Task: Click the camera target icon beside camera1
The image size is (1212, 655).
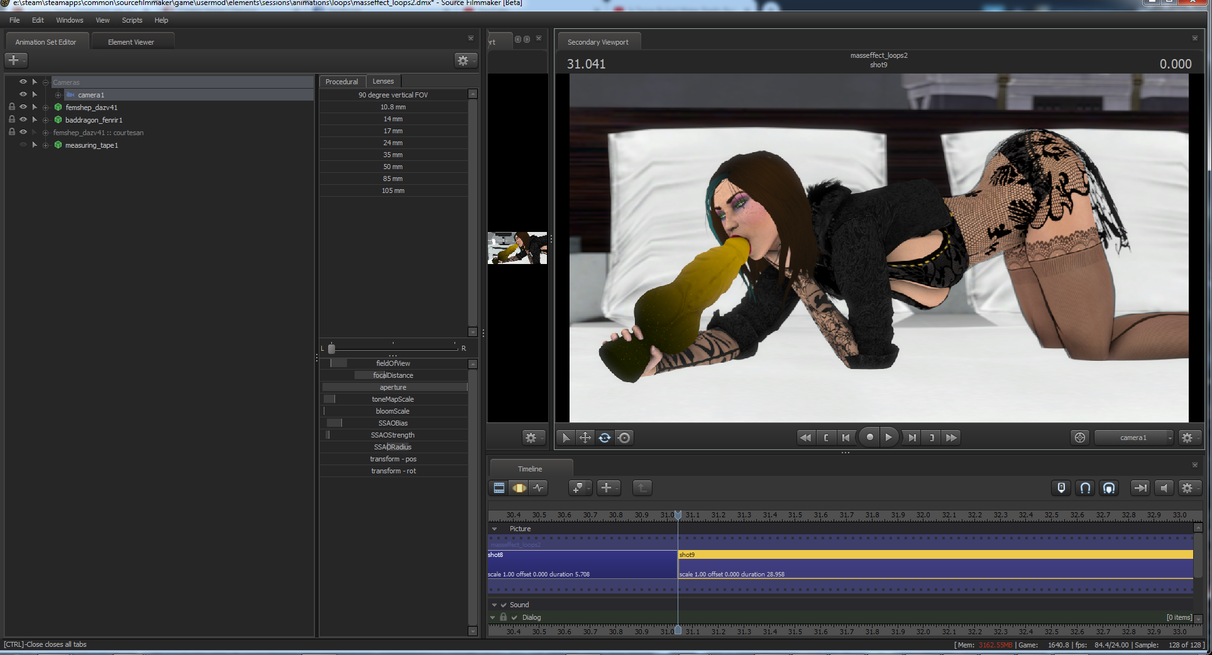Action: coord(1080,438)
